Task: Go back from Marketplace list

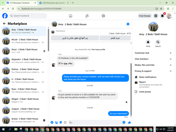Action: 4,24
